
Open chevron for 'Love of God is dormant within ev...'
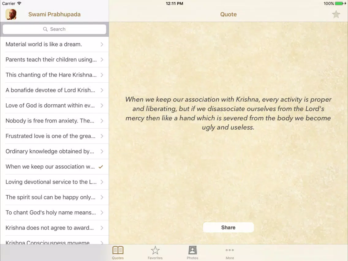[102, 105]
